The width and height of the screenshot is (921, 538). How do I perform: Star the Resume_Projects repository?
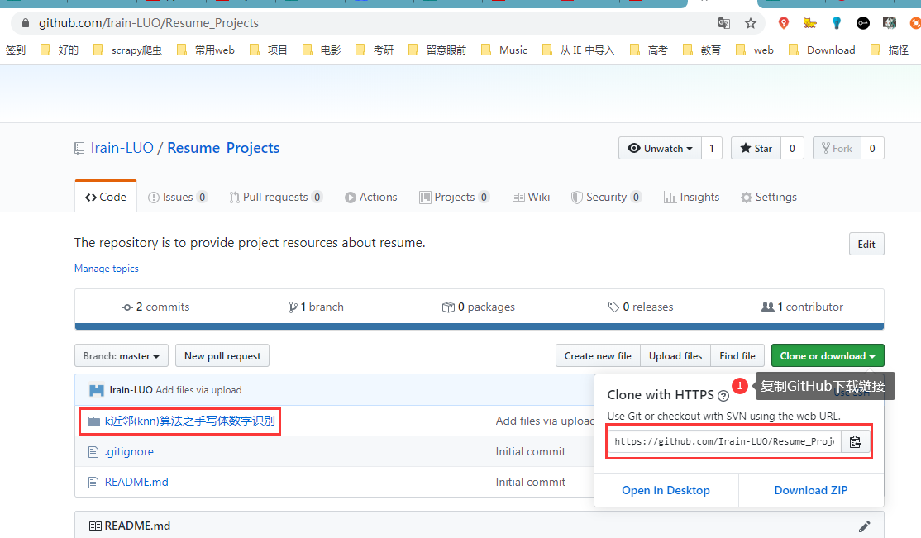pos(756,149)
